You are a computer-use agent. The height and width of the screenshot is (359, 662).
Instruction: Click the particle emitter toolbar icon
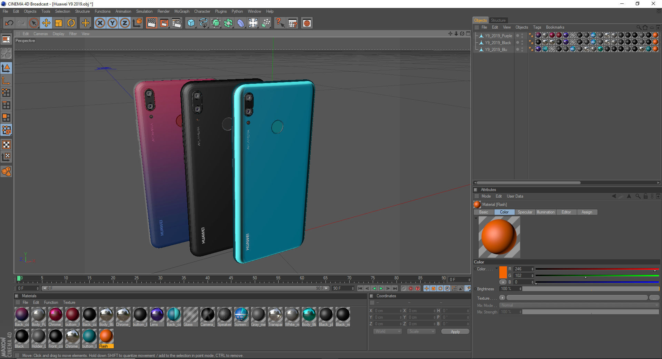266,23
